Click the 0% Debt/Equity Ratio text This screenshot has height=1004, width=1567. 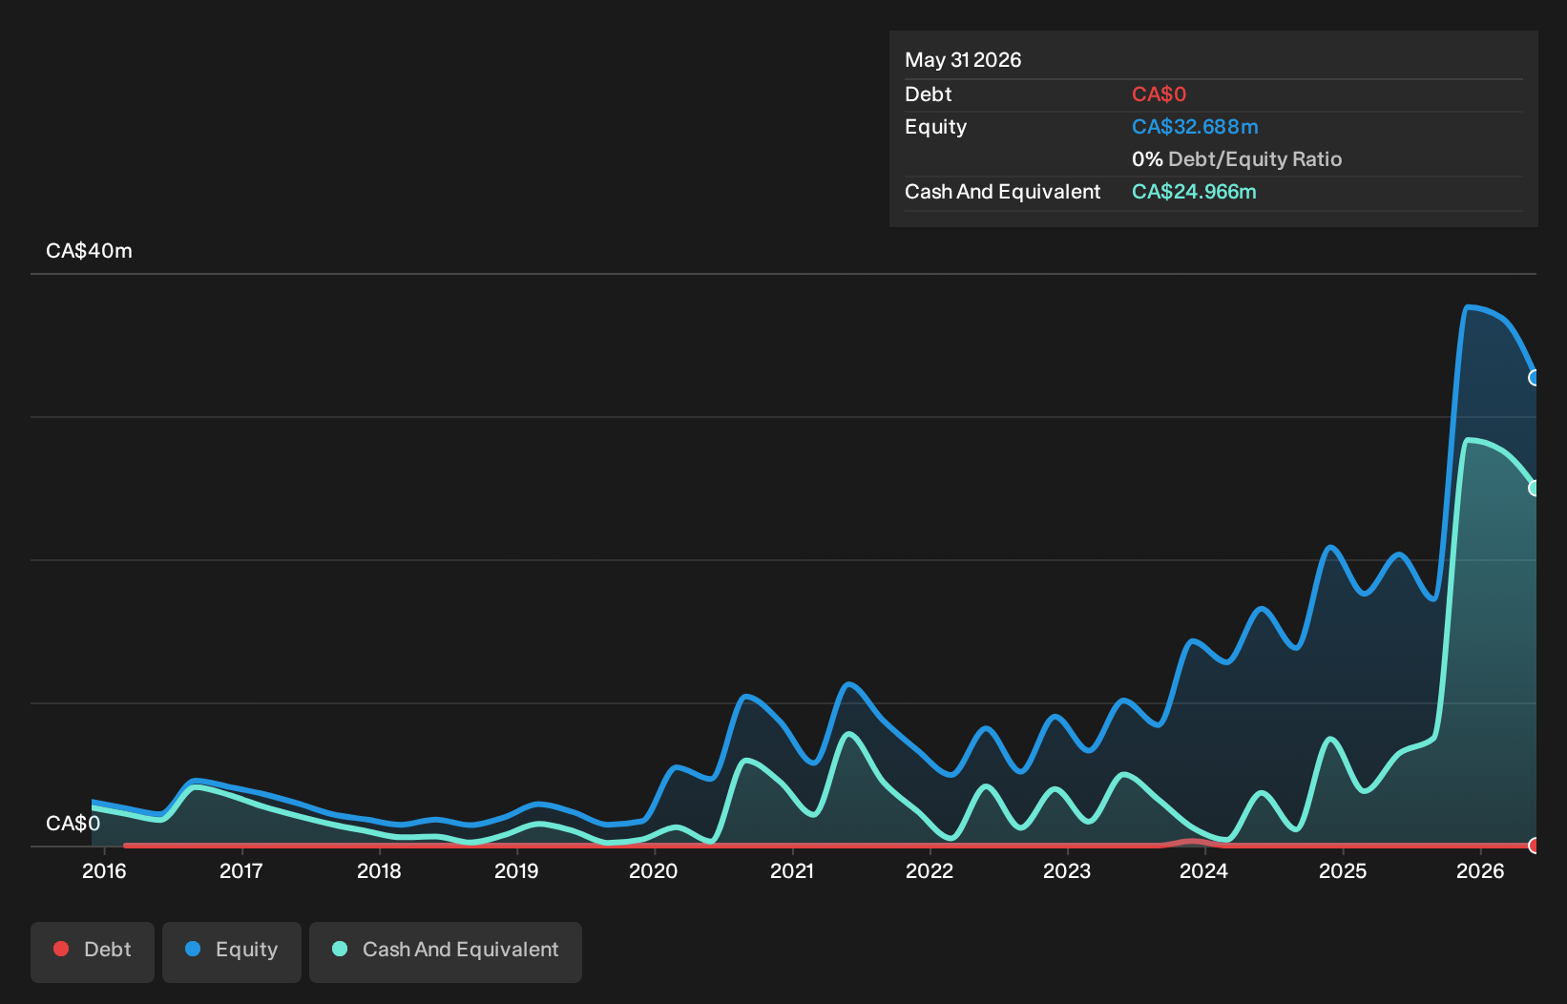[1237, 159]
